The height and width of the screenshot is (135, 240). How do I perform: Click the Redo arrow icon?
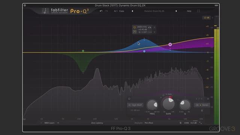(106, 11)
